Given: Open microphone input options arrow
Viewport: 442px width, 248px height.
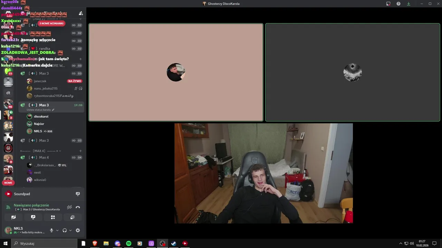Looking at the screenshot, I should 57,230.
